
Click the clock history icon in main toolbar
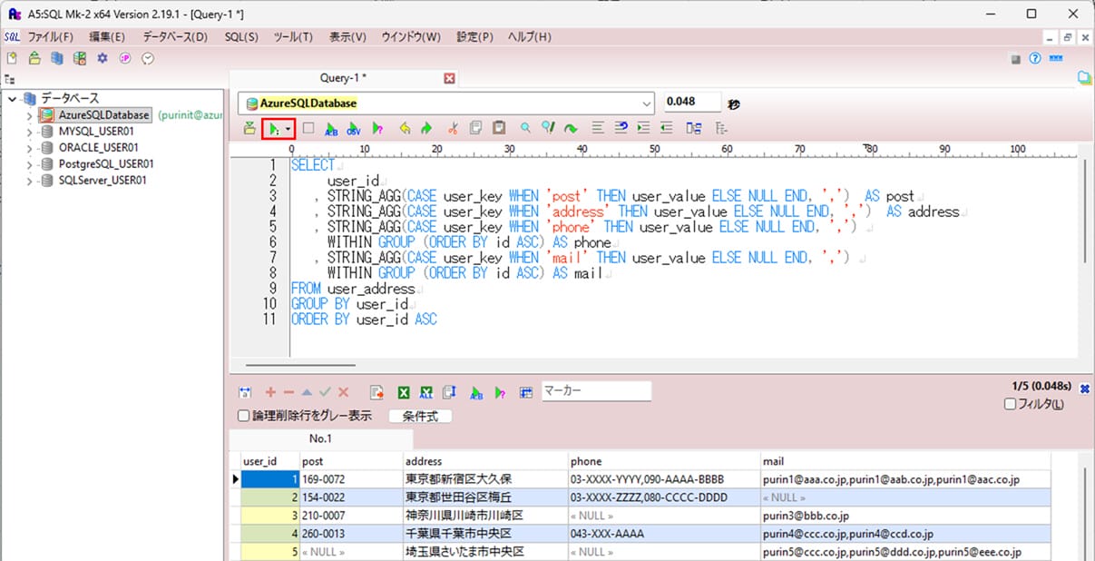coord(148,58)
